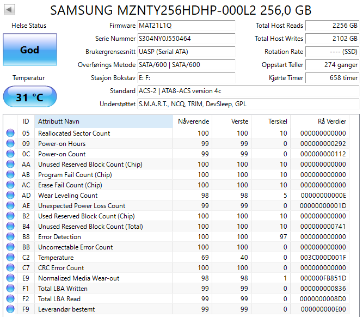This screenshot has height=317, width=363.
Task: Select the serial number field S304NY0J550464
Action: (x=186, y=39)
